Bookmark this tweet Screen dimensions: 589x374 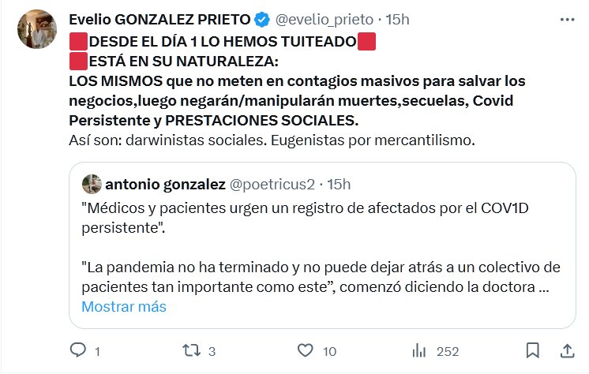click(x=534, y=350)
